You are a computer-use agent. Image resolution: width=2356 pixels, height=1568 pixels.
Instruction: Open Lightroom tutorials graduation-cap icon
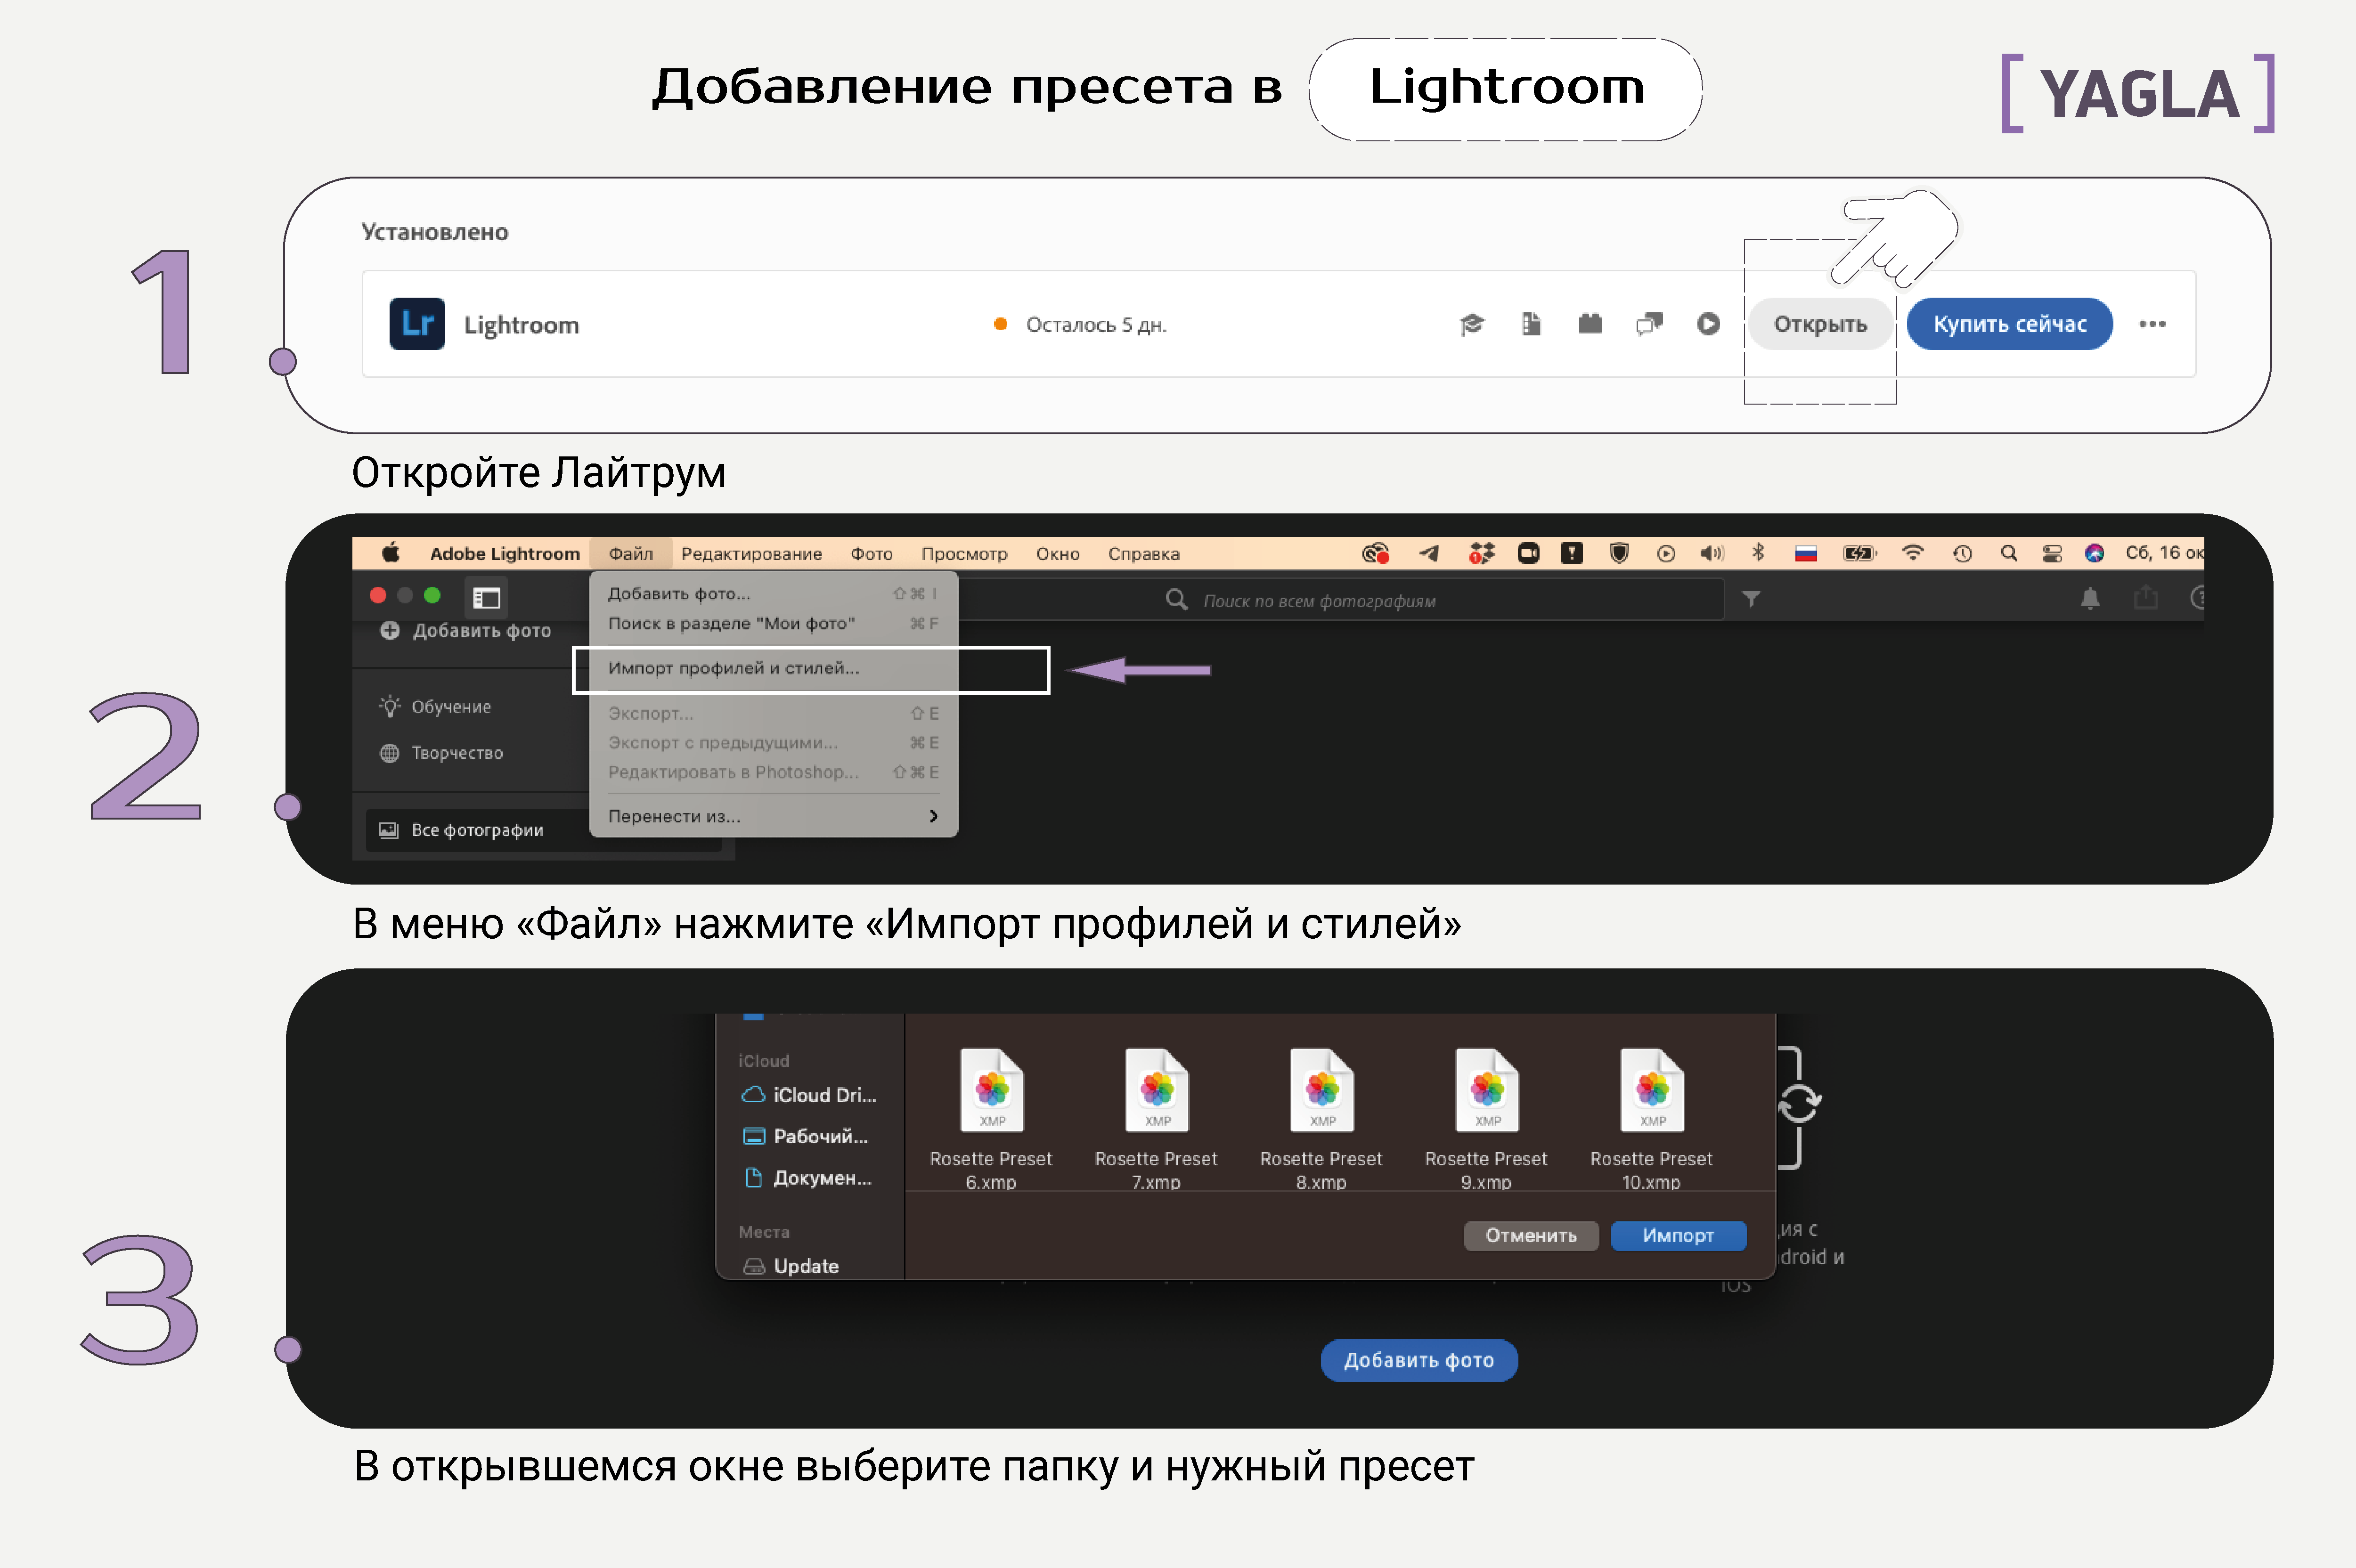coord(1472,324)
